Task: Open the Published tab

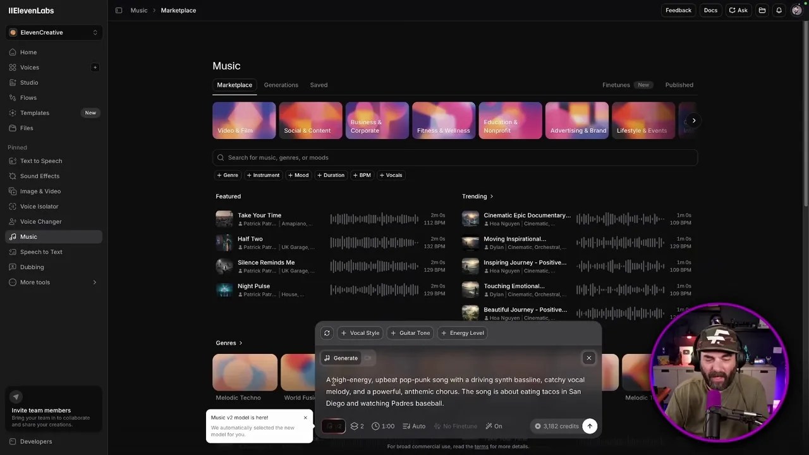Action: click(679, 85)
